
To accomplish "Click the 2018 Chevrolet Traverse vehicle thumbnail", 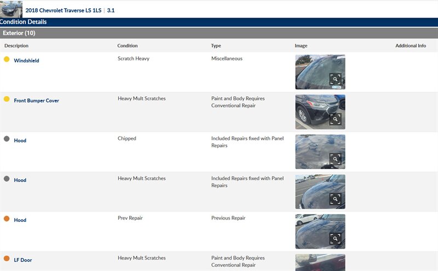I will [x=11, y=9].
